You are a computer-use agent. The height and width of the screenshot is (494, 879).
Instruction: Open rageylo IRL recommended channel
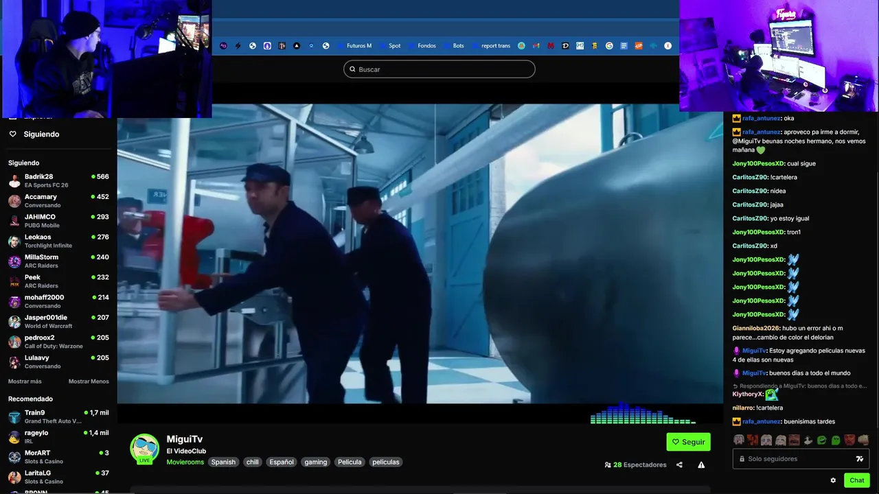(x=58, y=437)
